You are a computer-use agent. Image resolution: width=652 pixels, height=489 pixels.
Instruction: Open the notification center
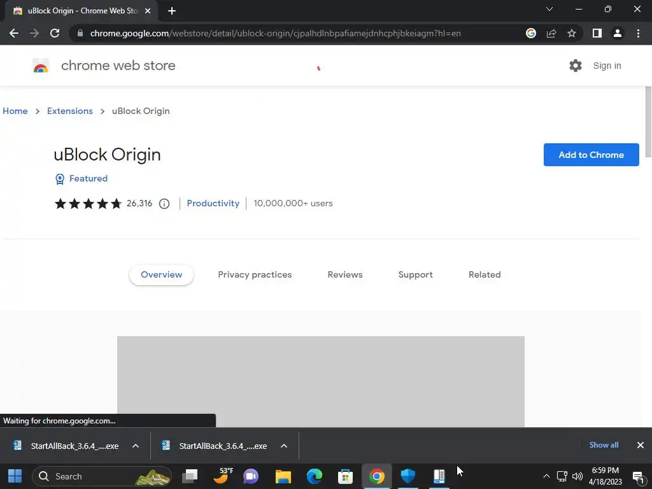(x=638, y=476)
